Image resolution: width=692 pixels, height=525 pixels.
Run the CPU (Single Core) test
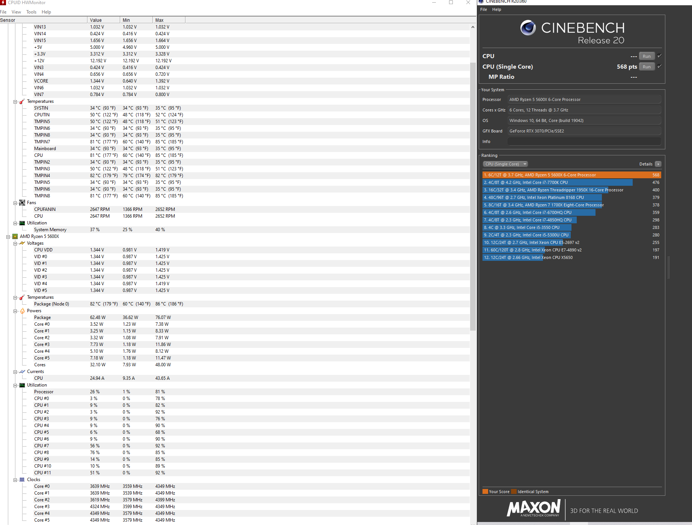(x=647, y=66)
